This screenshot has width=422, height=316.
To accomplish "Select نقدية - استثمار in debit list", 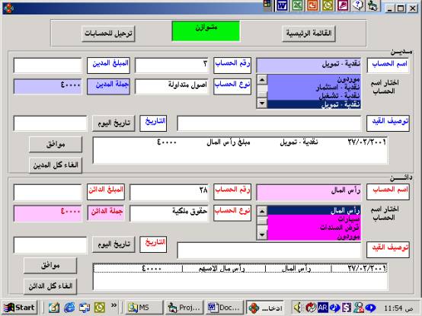I will [x=314, y=87].
